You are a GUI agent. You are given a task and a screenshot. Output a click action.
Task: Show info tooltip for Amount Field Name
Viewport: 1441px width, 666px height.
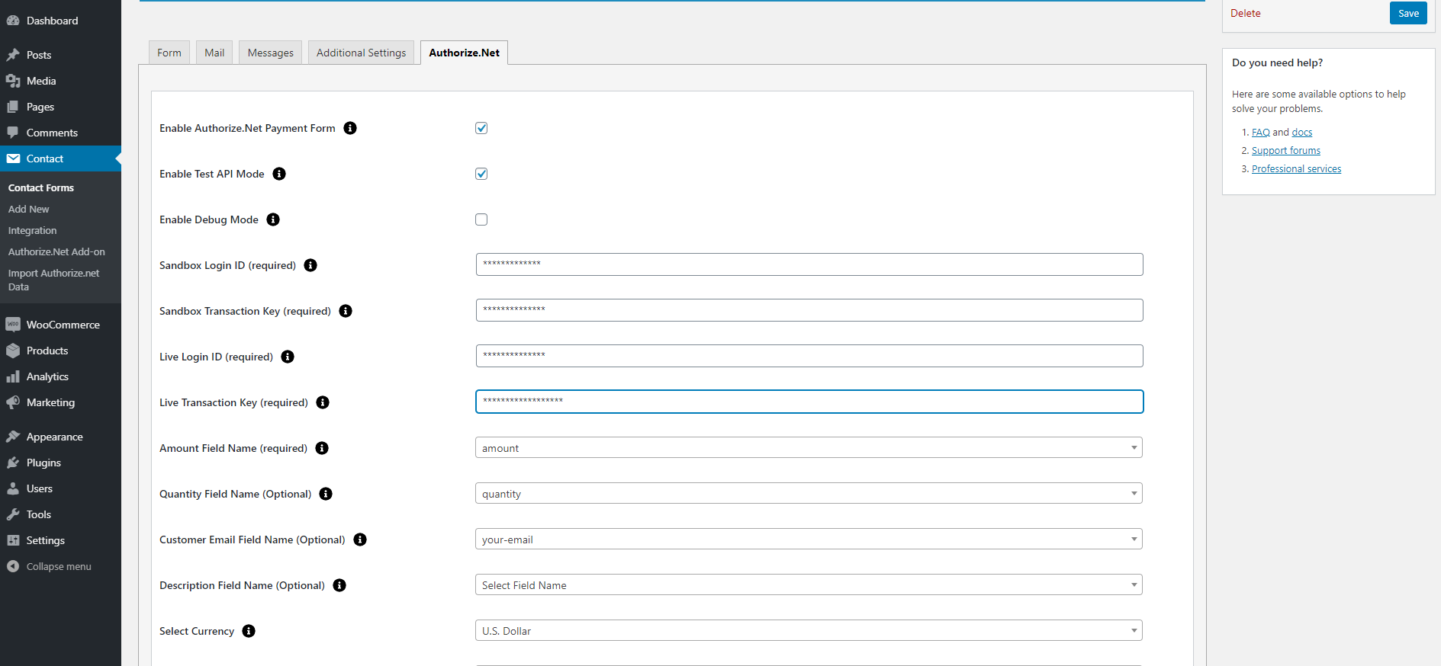tap(322, 448)
